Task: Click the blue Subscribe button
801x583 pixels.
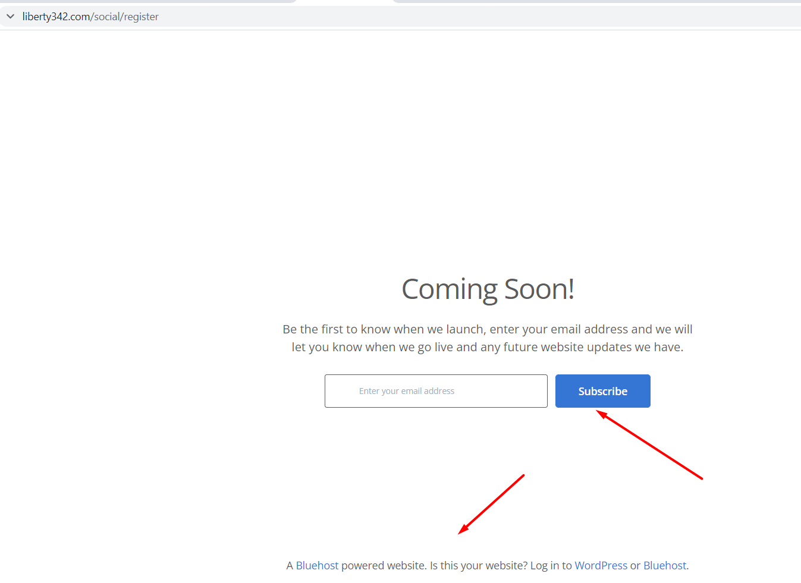Action: (603, 391)
